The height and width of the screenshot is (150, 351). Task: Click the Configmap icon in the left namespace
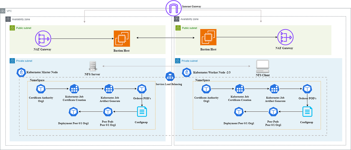(x=142, y=111)
